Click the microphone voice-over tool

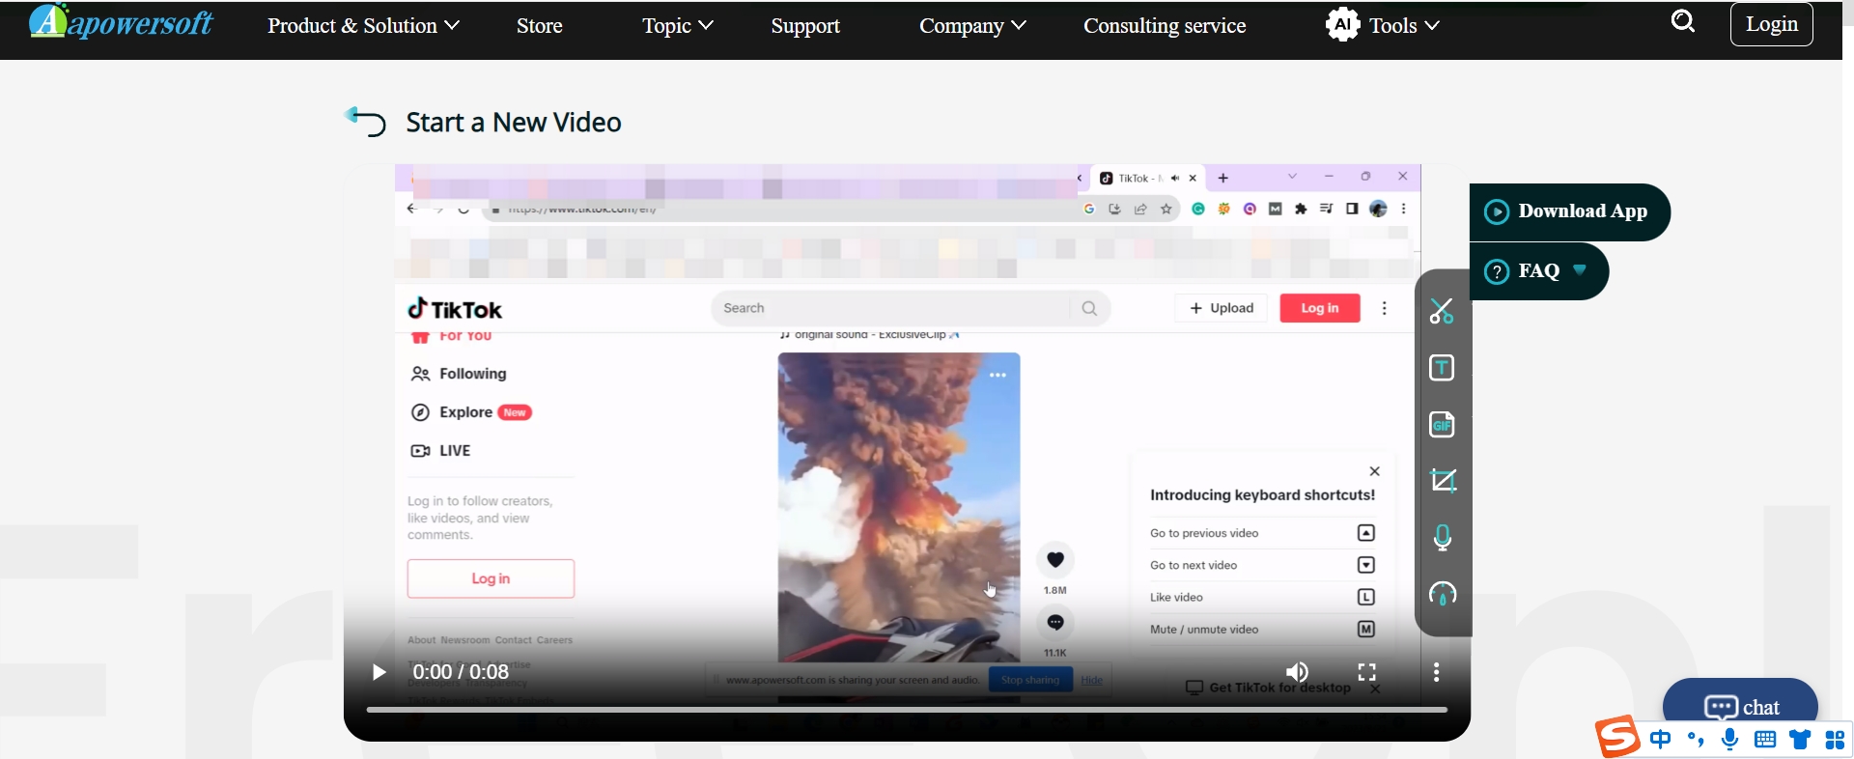[x=1443, y=538]
